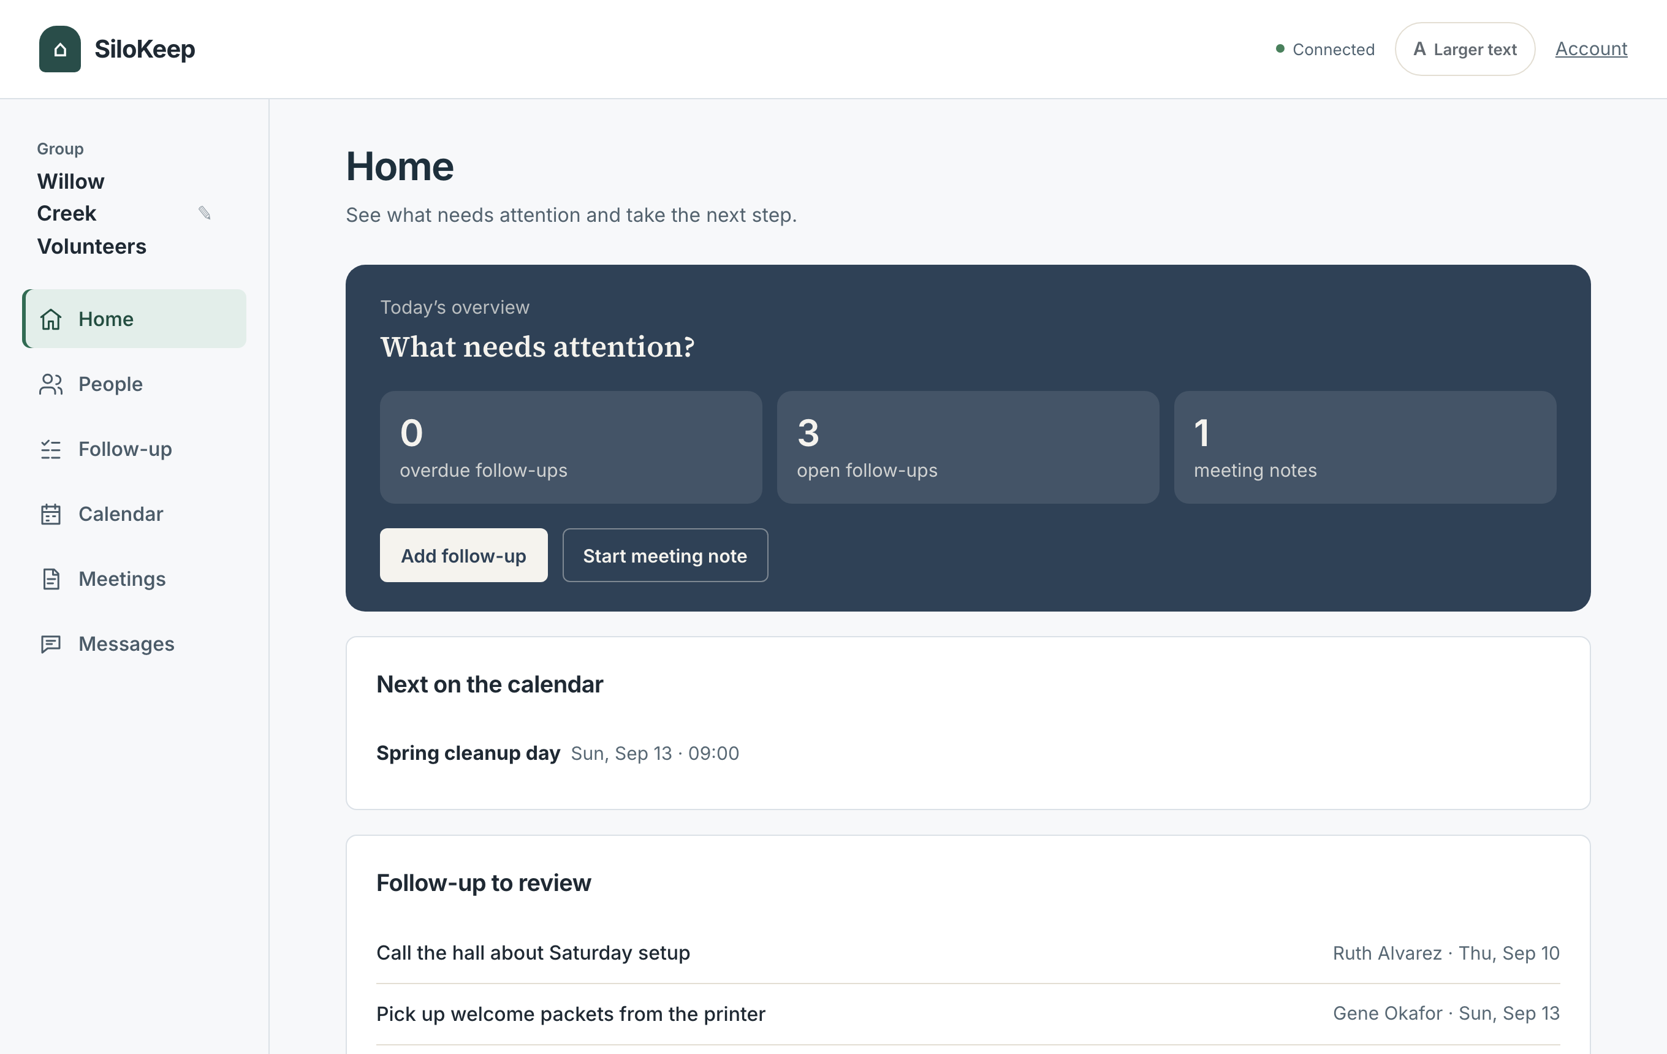Click the Connected status indicator
Screen dimensions: 1667x1054
coord(1325,49)
